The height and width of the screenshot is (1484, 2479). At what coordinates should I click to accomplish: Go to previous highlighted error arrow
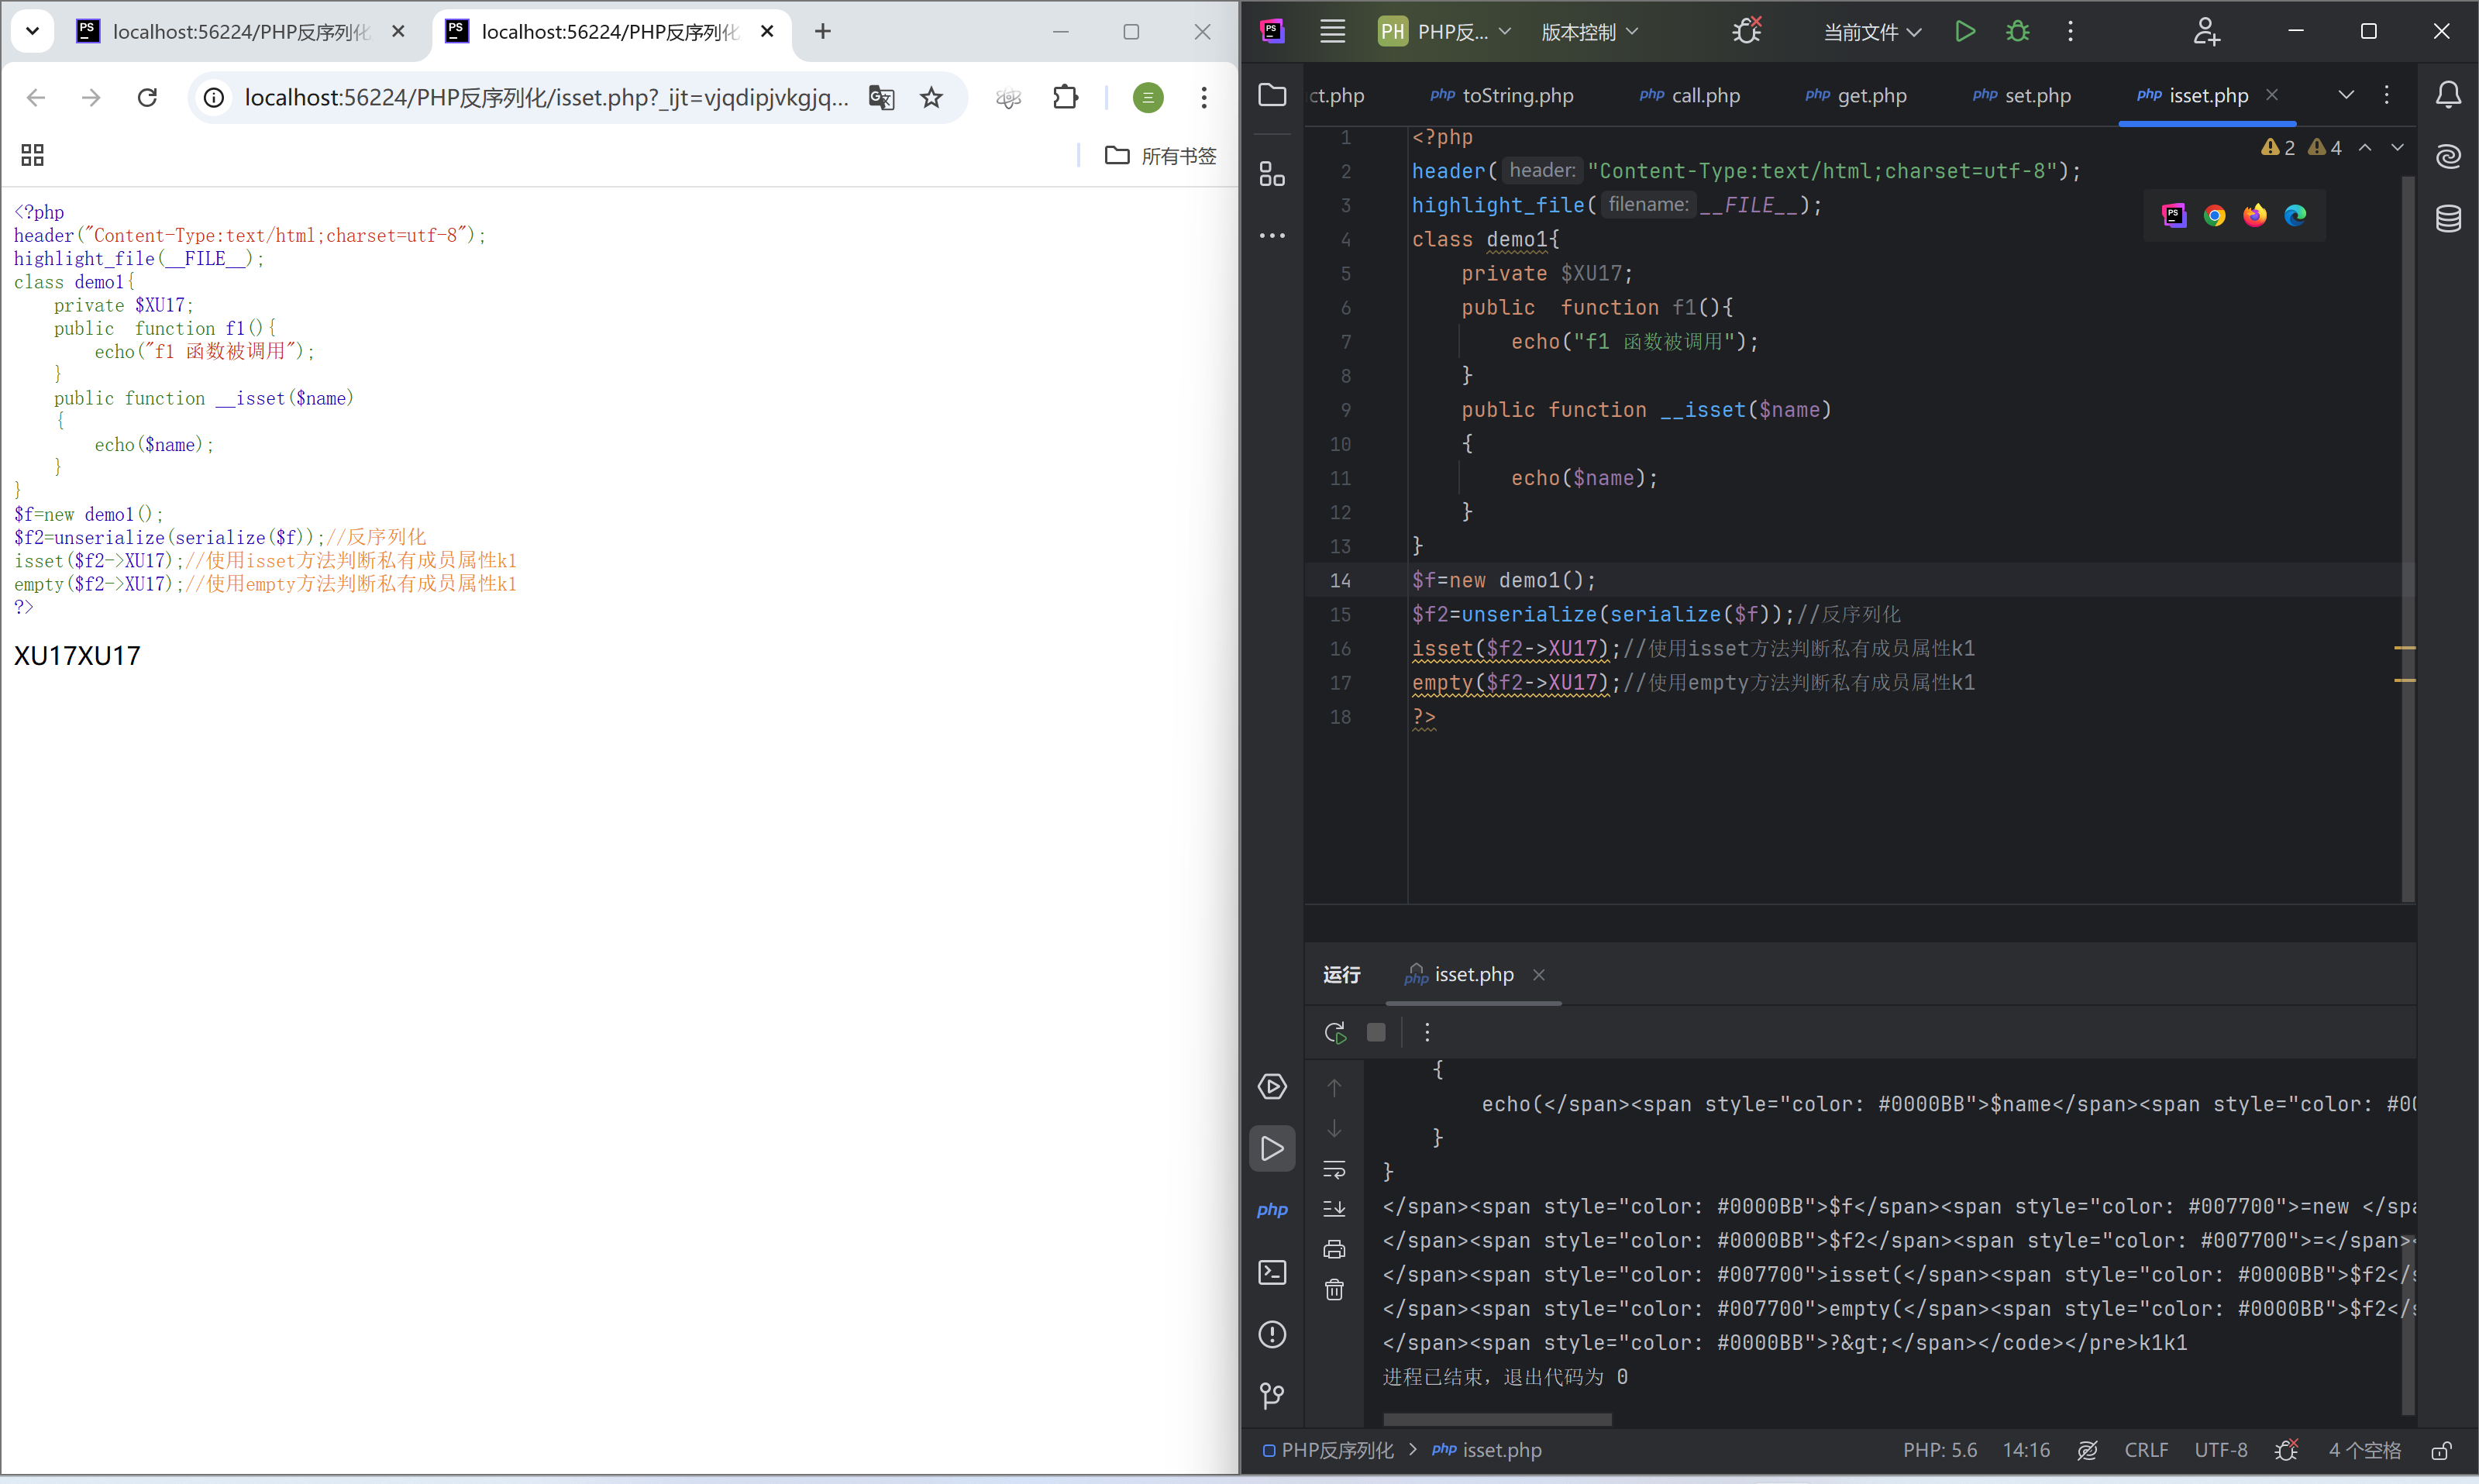pos(2365,147)
